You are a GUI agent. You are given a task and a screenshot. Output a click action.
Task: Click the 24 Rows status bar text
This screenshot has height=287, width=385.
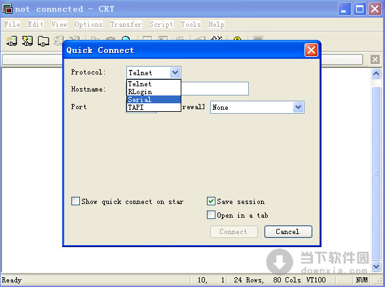249,280
